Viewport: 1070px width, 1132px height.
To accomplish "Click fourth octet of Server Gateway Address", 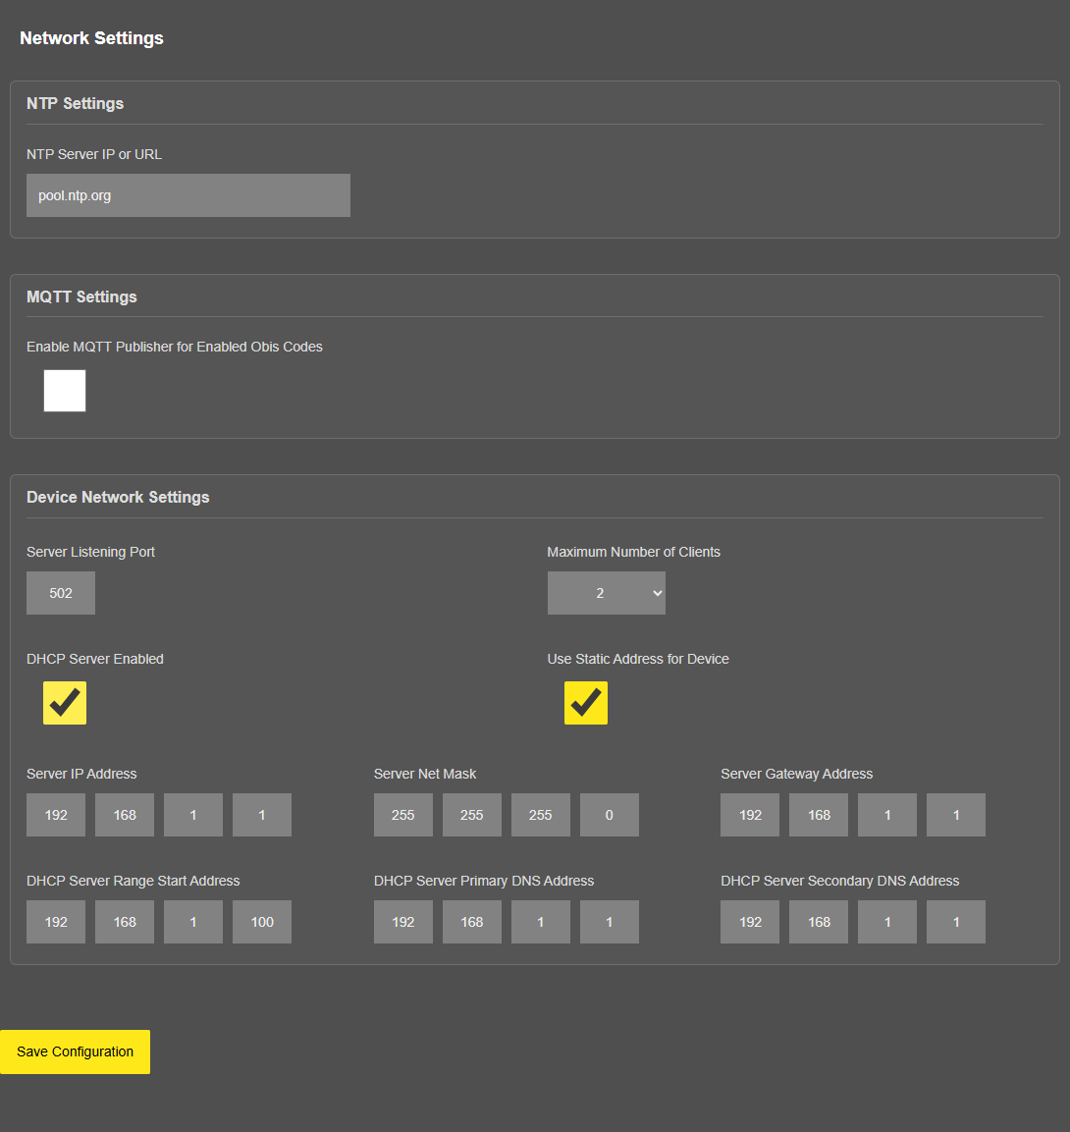I will point(956,814).
